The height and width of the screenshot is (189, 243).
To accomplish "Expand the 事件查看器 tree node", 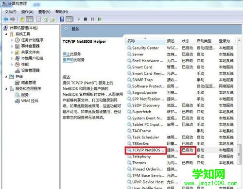I will (x=12, y=46).
